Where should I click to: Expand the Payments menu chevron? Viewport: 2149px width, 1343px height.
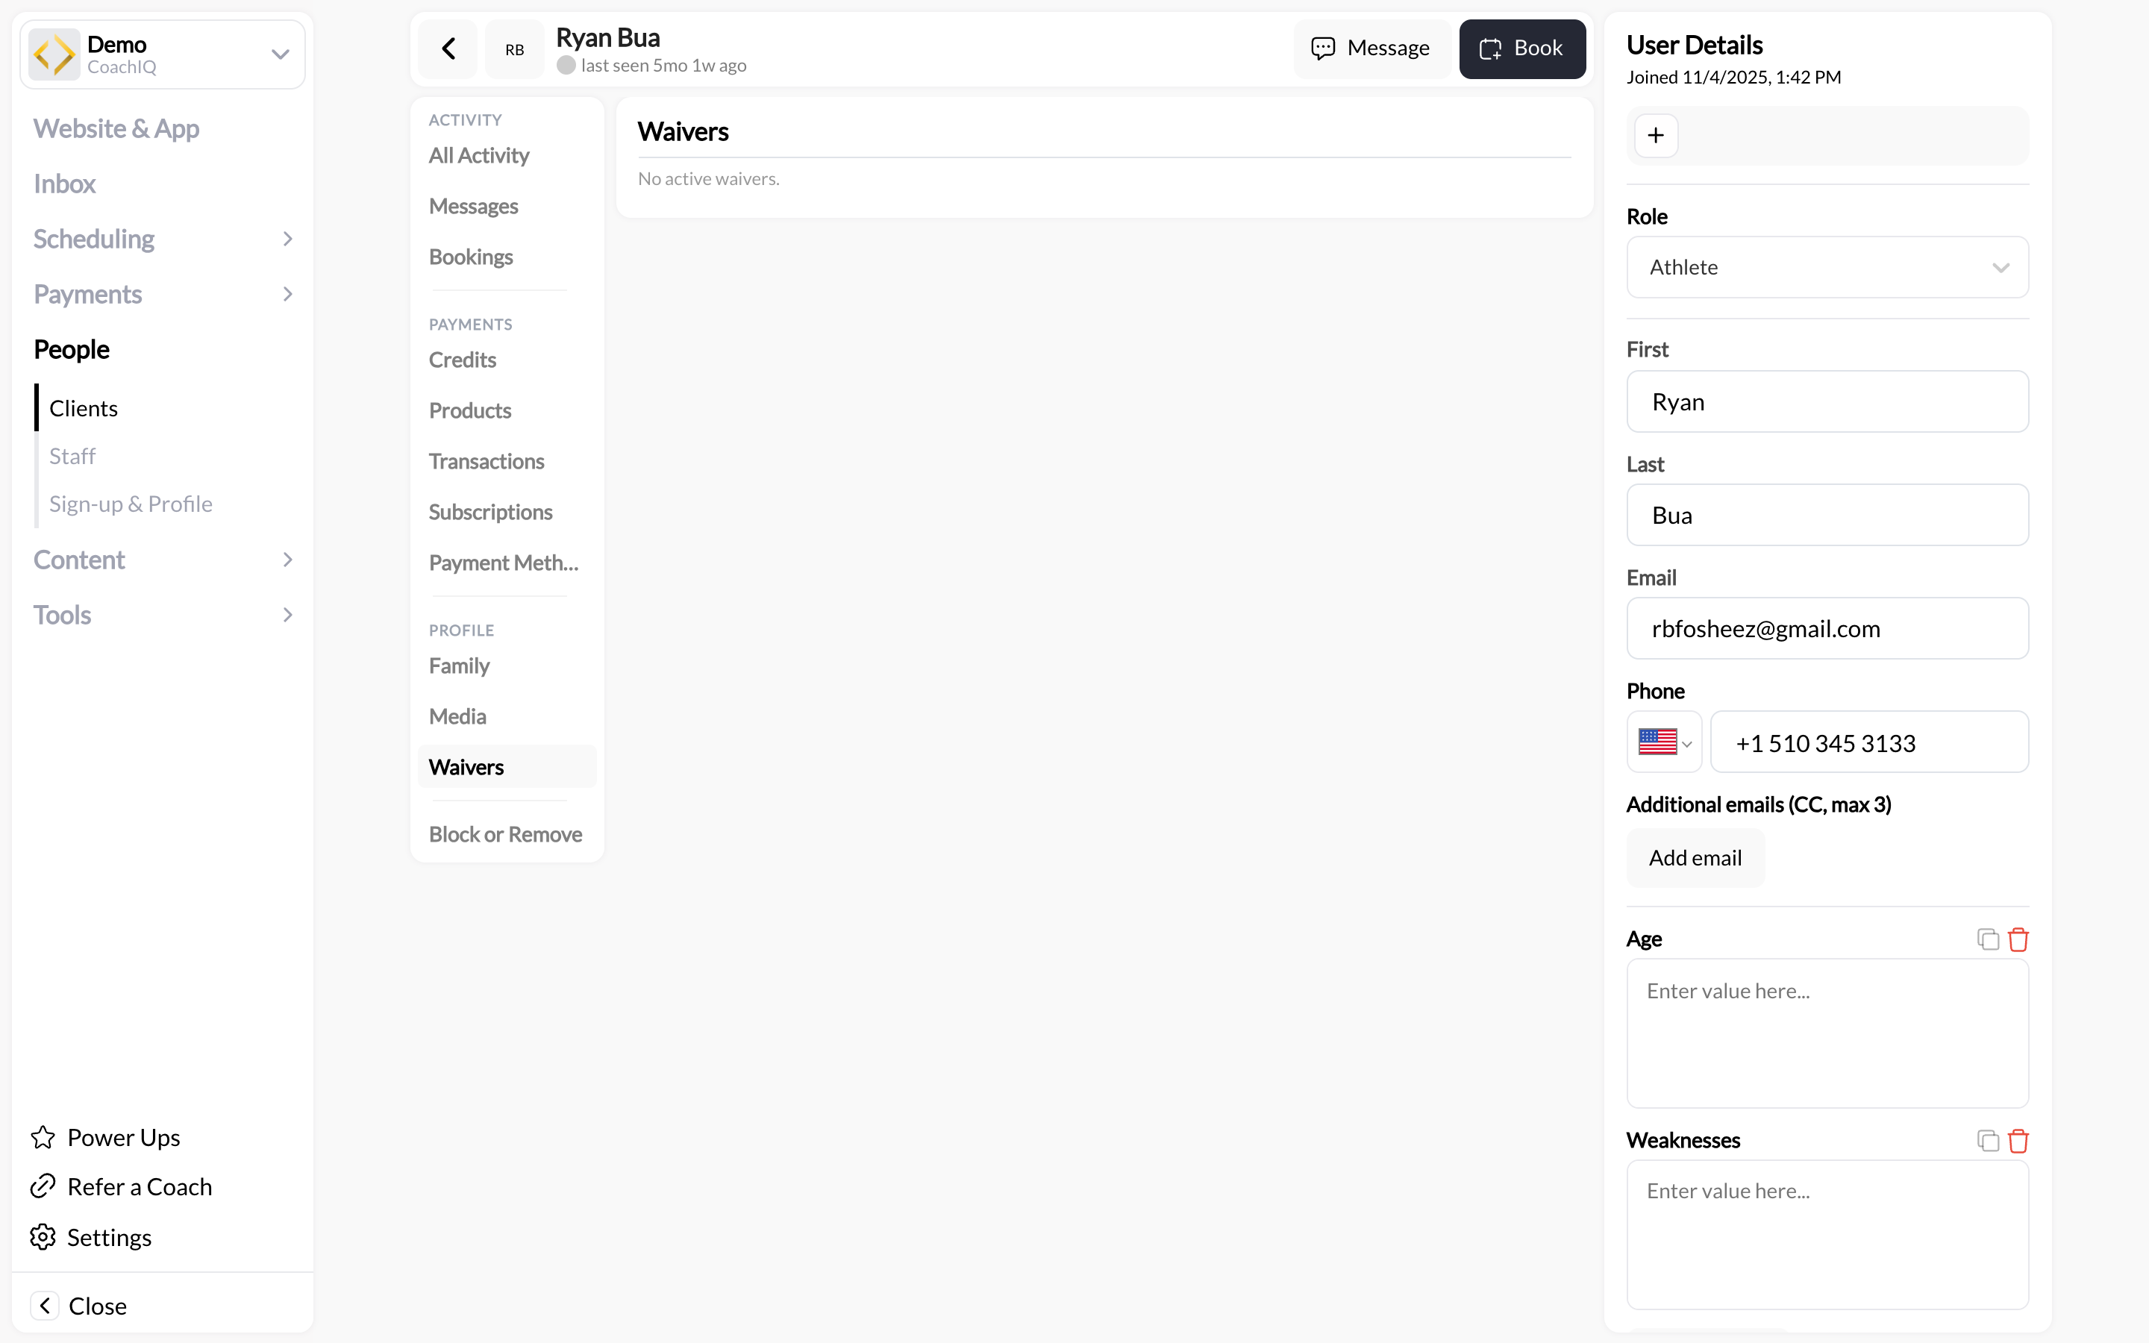point(287,294)
